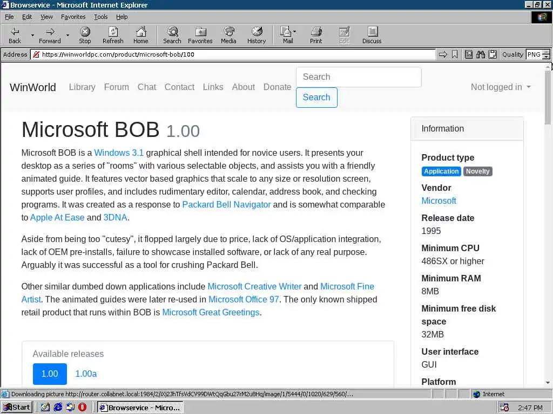Screen dimensions: 553x414
Task: Click the Application product type badge
Action: (441, 171)
